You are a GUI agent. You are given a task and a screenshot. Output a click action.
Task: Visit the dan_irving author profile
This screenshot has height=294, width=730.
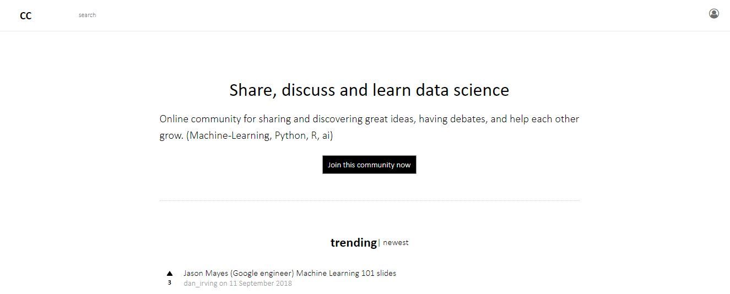(200, 284)
